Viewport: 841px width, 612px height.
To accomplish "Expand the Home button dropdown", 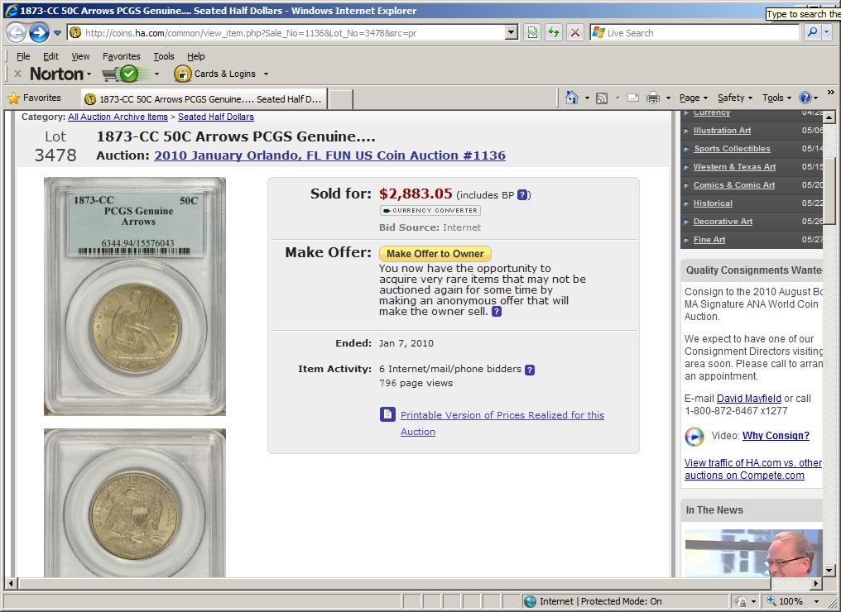I will pyautogui.click(x=587, y=98).
